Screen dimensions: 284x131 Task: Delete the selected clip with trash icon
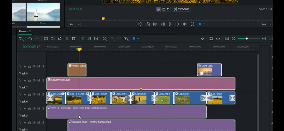[73, 39]
